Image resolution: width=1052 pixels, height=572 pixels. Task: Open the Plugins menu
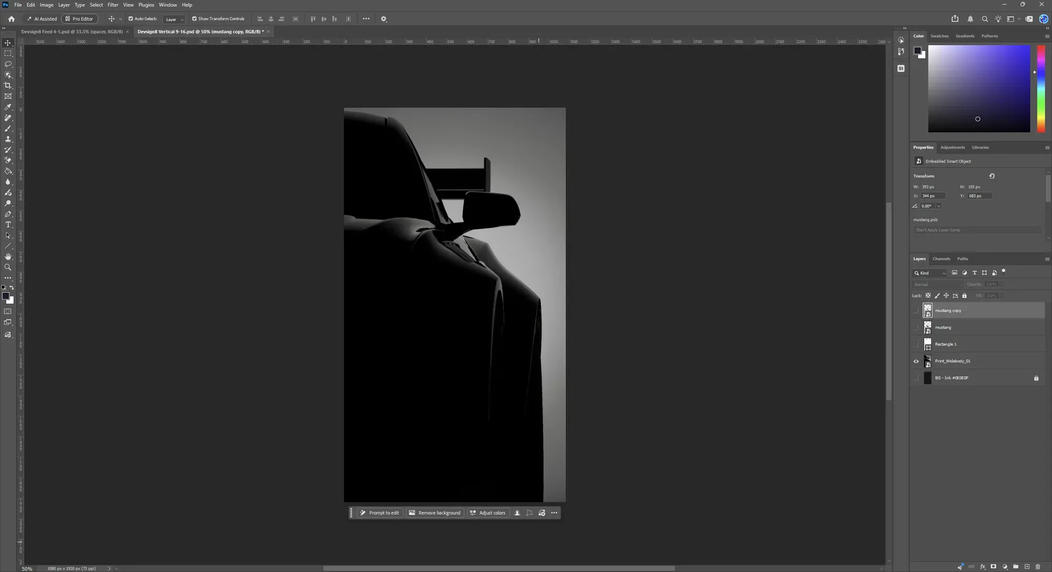click(146, 5)
